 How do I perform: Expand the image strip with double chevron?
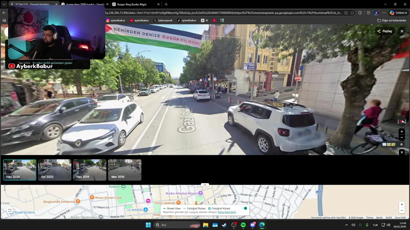(x=401, y=144)
